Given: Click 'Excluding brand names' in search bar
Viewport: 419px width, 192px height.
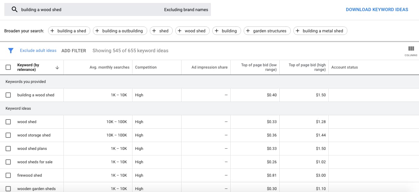Looking at the screenshot, I should point(186,9).
